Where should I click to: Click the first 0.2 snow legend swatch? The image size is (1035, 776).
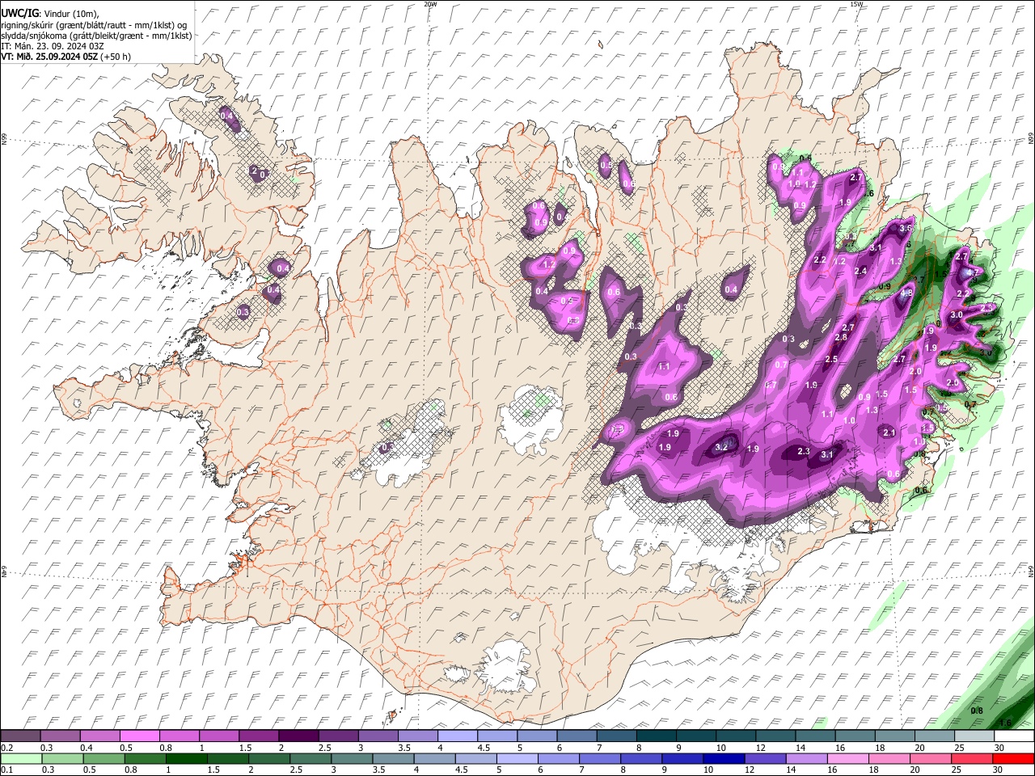pyautogui.click(x=20, y=736)
